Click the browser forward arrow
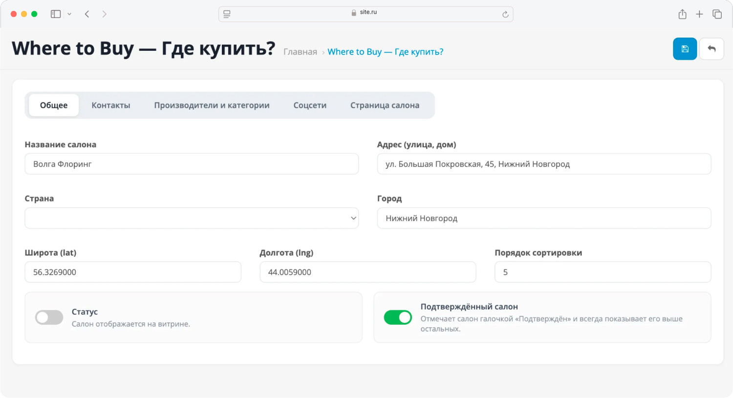The height and width of the screenshot is (398, 733). [x=104, y=14]
